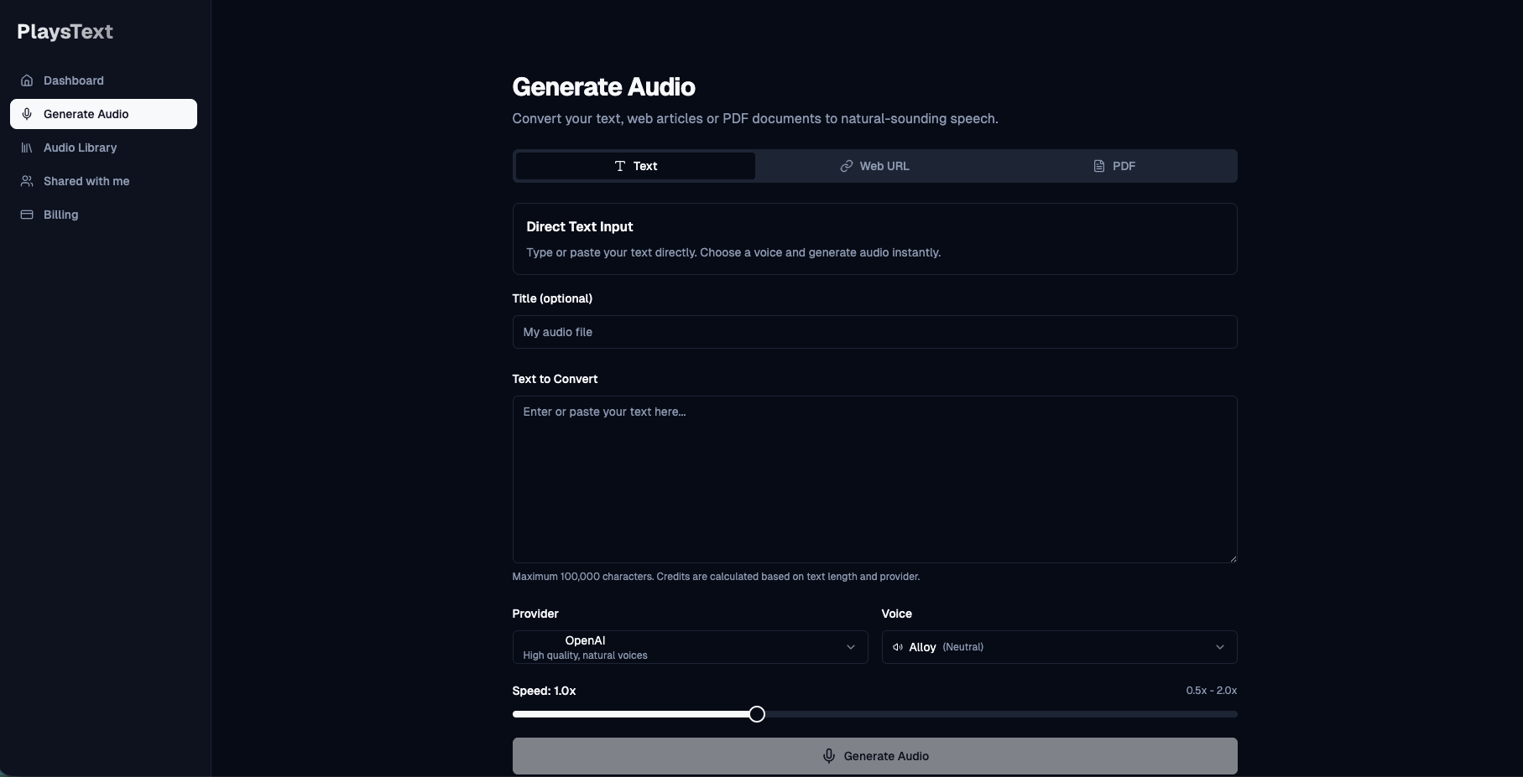Viewport: 1523px width, 777px height.
Task: Open the Billing page from the sidebar
Action: coord(59,215)
